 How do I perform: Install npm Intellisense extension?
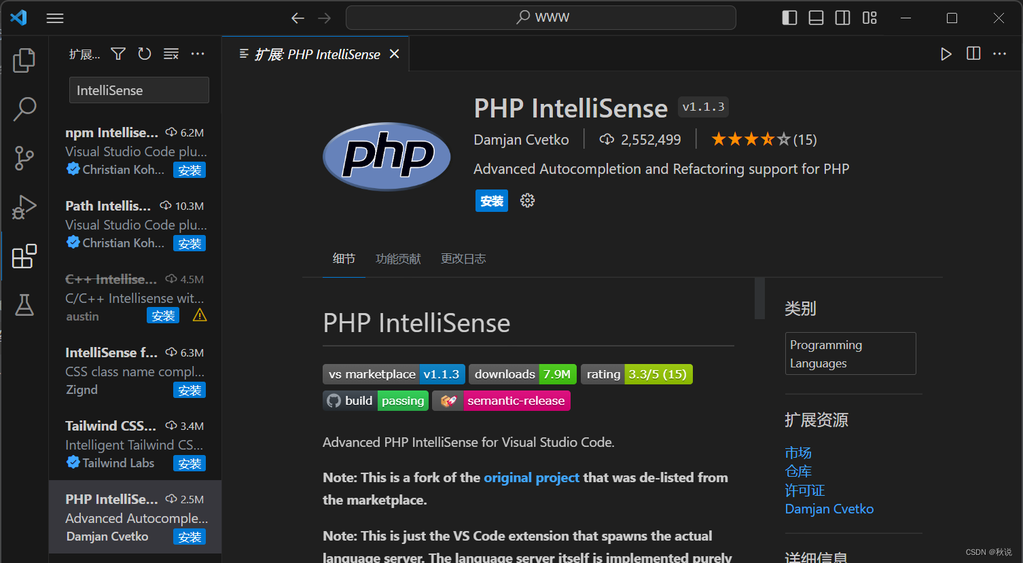(x=190, y=170)
